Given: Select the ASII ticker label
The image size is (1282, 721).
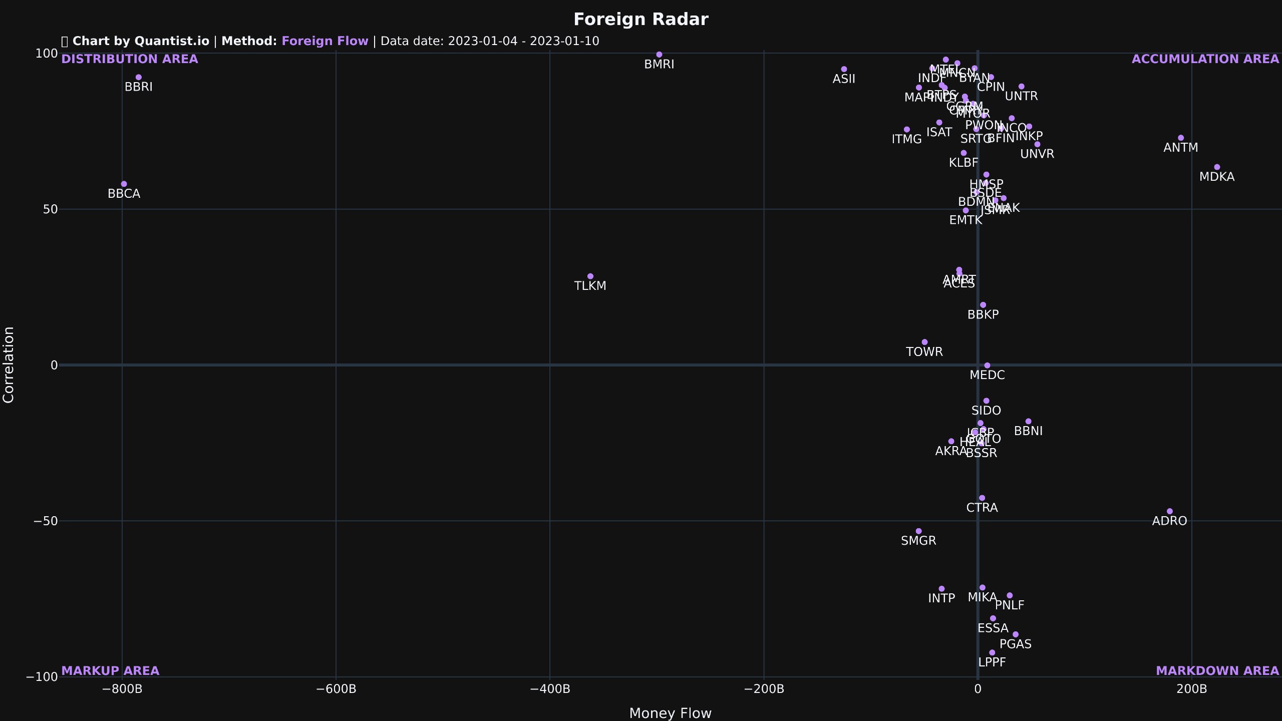Looking at the screenshot, I should pos(844,79).
